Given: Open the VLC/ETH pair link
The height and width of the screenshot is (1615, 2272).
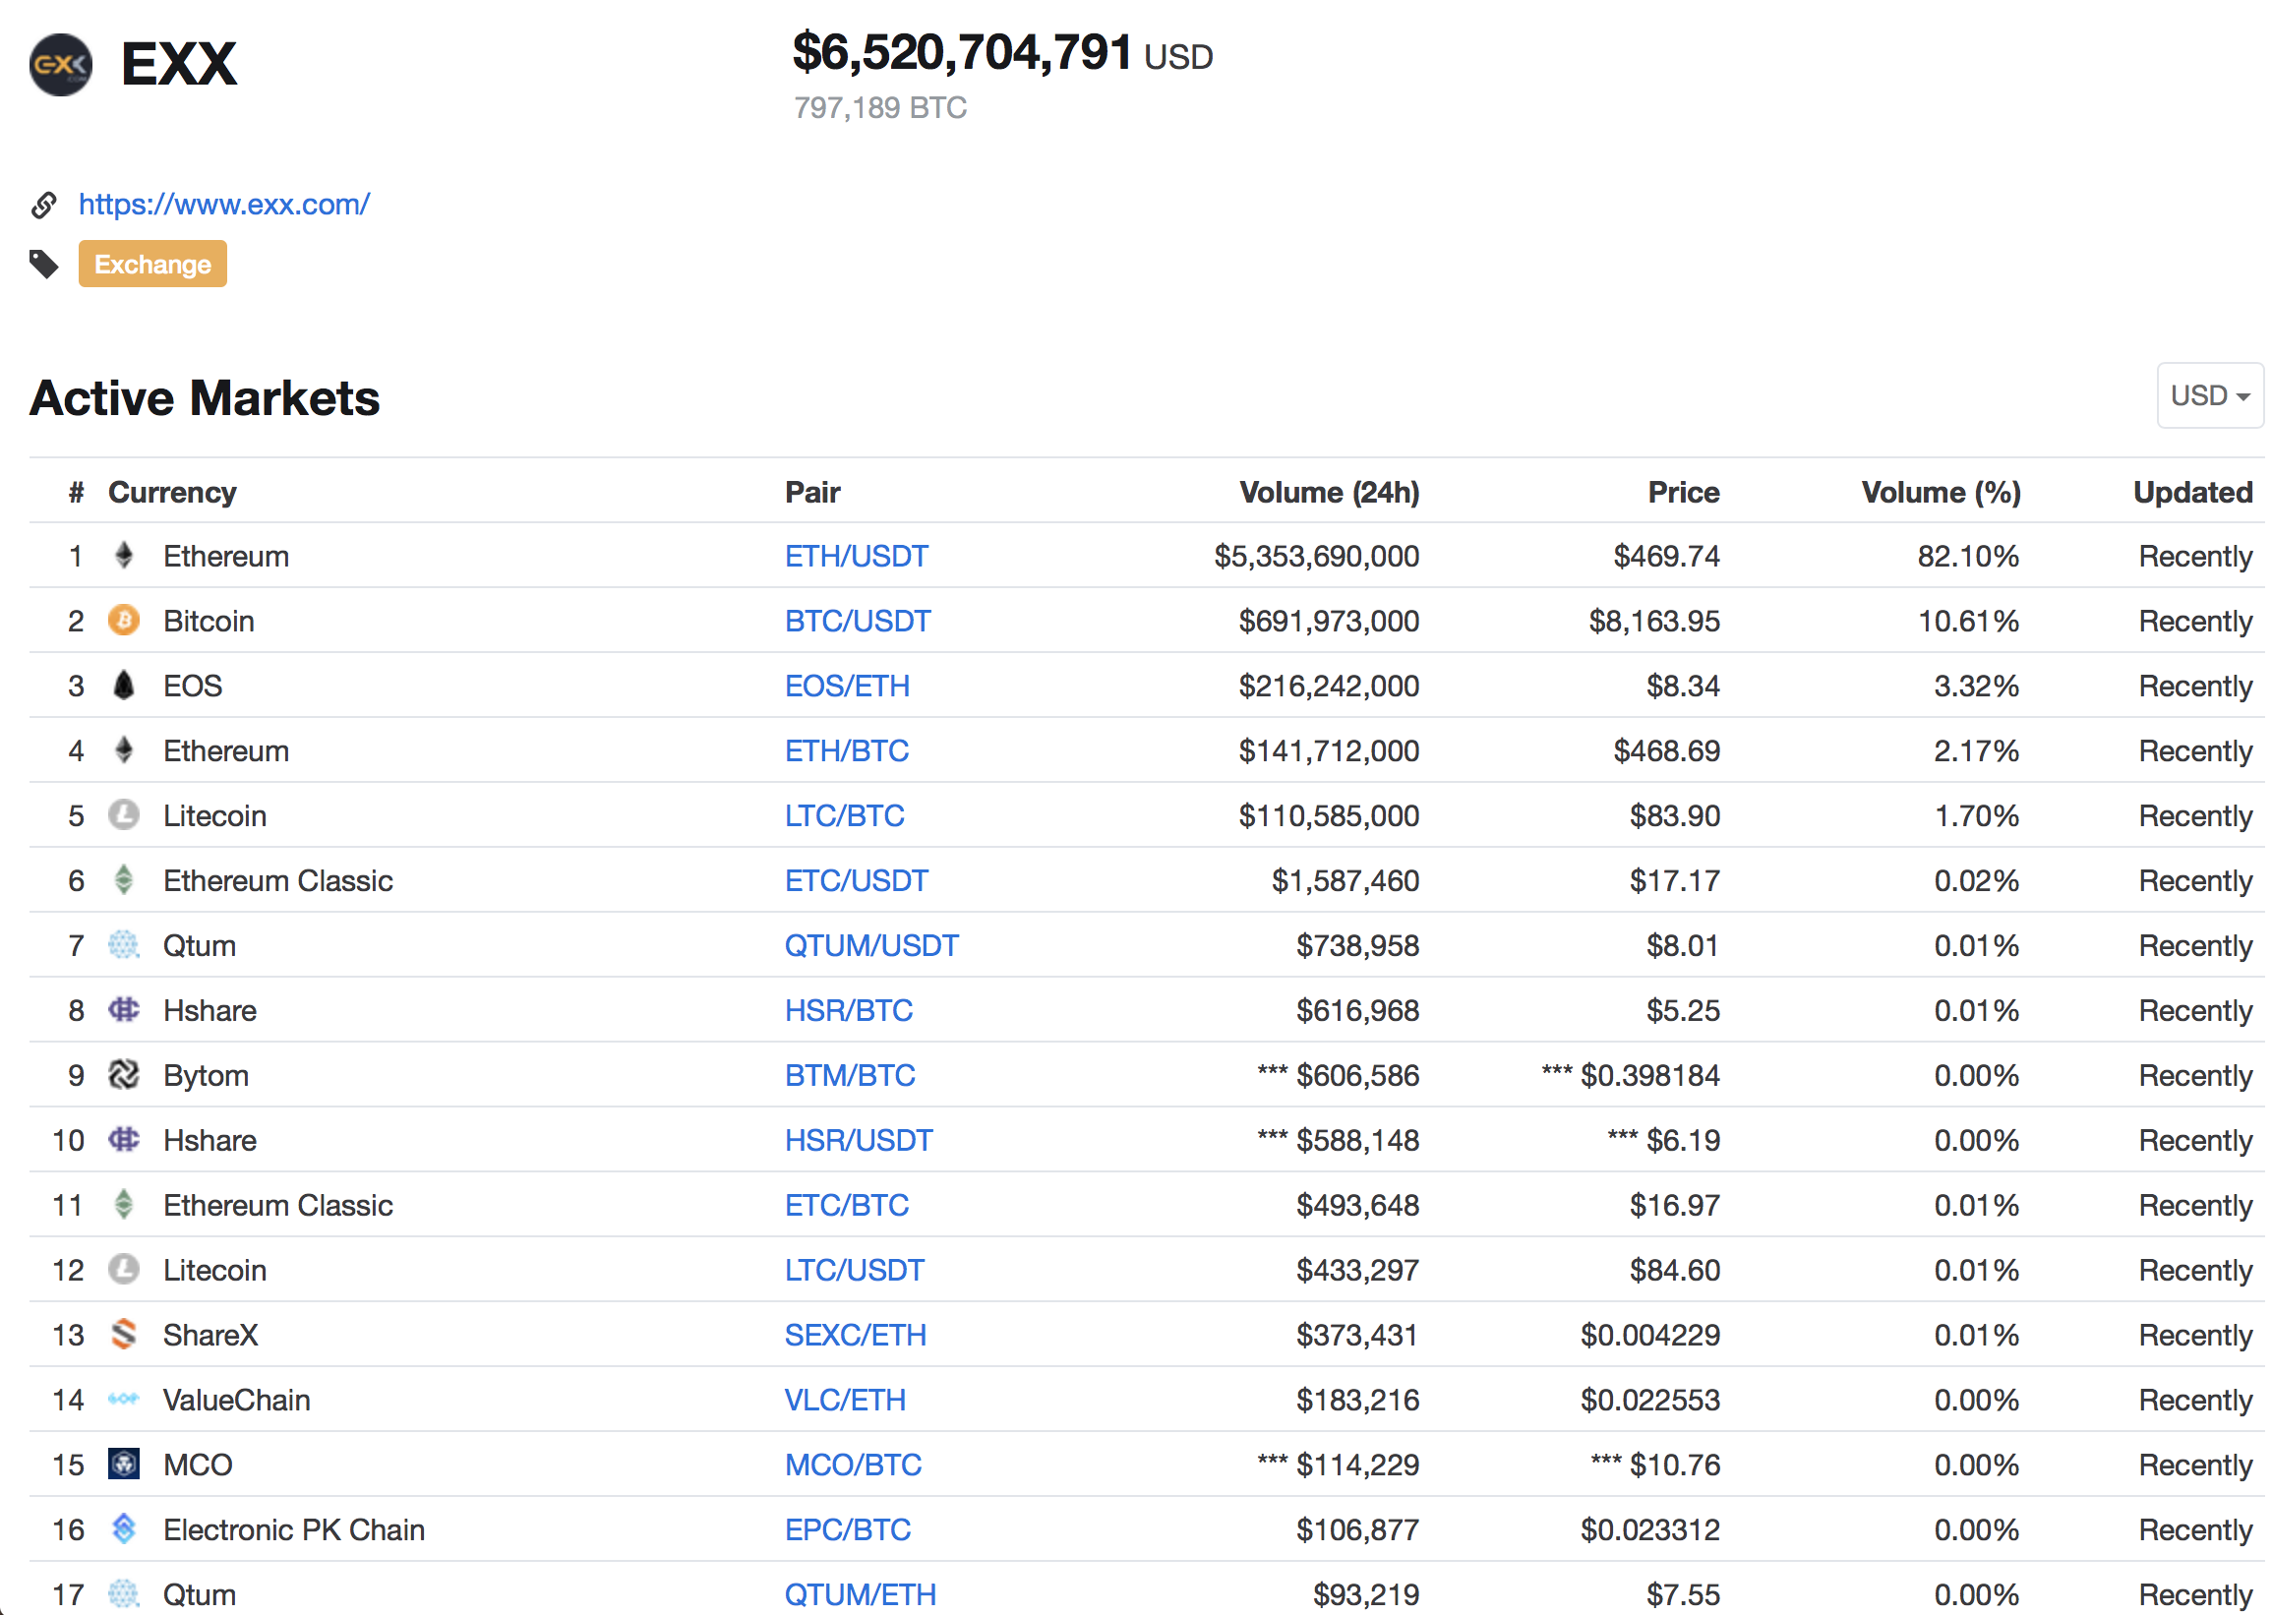Looking at the screenshot, I should pos(845,1401).
